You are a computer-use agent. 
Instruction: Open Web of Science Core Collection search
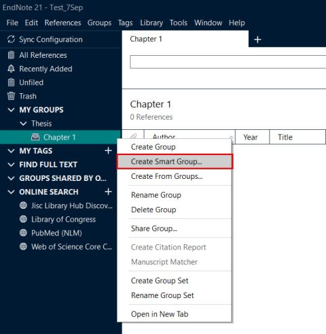click(x=71, y=246)
